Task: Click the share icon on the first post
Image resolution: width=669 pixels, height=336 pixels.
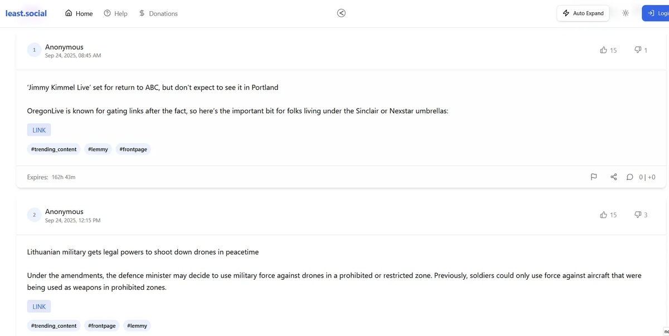Action: pyautogui.click(x=613, y=177)
